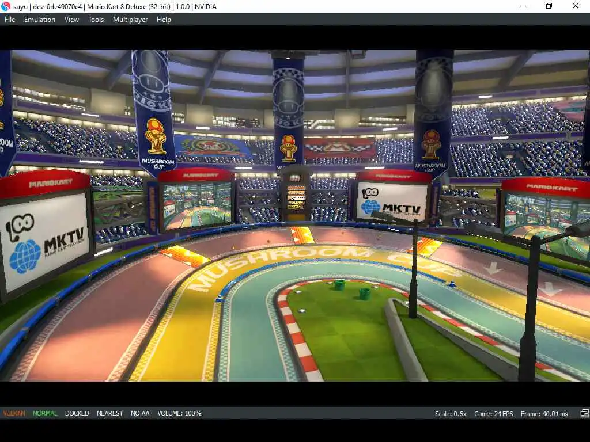Toggle the DOCKED mode button
Viewport: 590px width, 442px height.
click(x=77, y=413)
